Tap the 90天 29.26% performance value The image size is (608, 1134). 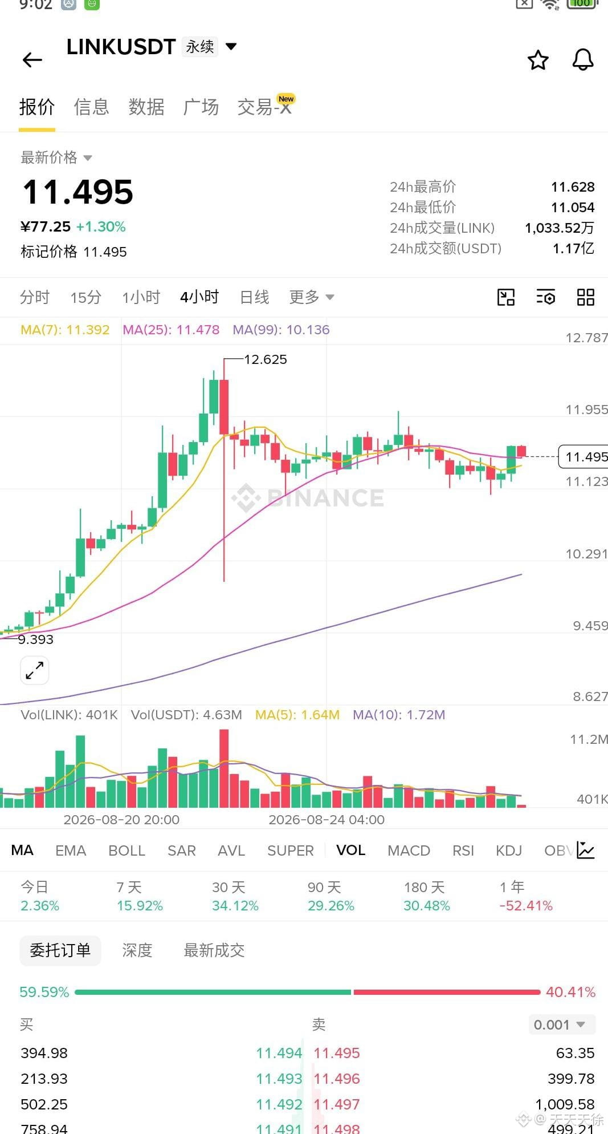tap(331, 905)
